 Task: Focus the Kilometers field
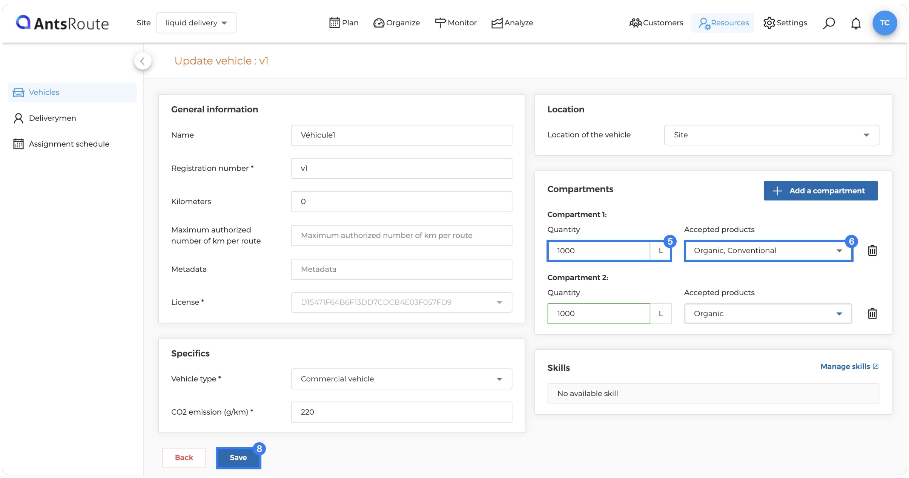pyautogui.click(x=401, y=202)
